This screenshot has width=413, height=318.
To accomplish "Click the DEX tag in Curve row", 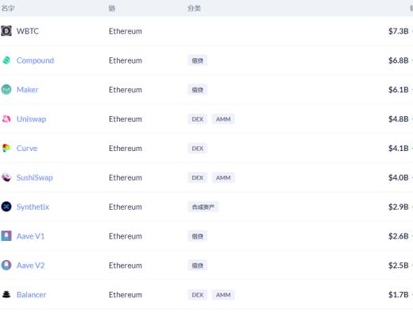I will [198, 149].
